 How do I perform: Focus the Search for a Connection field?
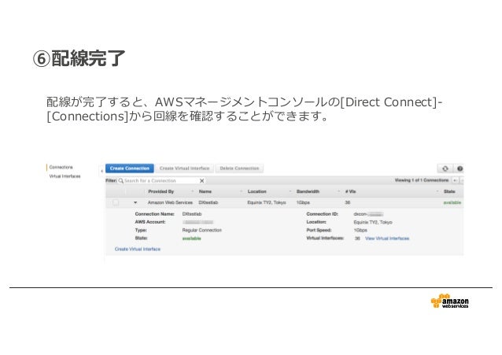coord(160,181)
